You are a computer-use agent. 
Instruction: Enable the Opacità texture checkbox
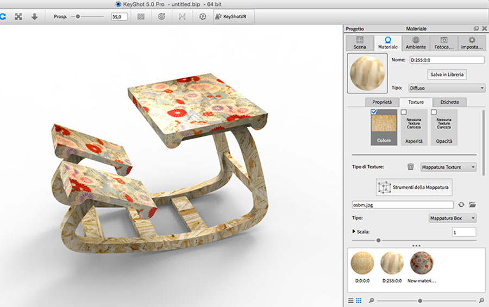(434, 112)
